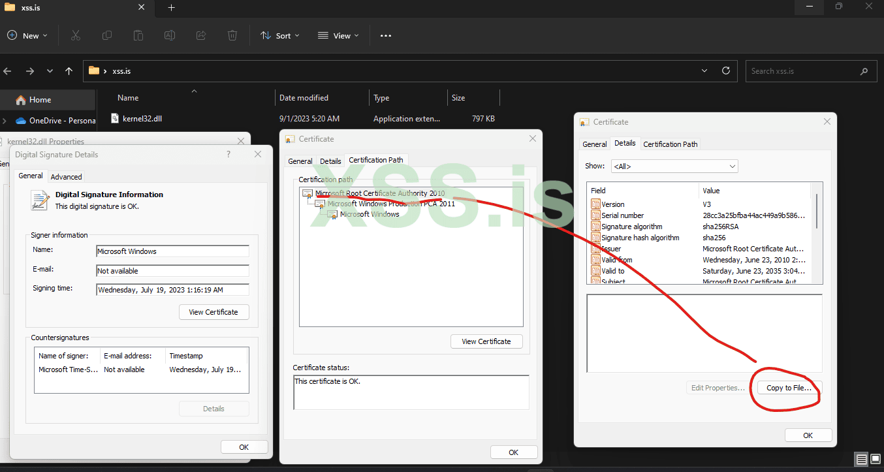Open Certification Path tab in Certificate dialog with field list
This screenshot has width=884, height=472.
(x=671, y=144)
